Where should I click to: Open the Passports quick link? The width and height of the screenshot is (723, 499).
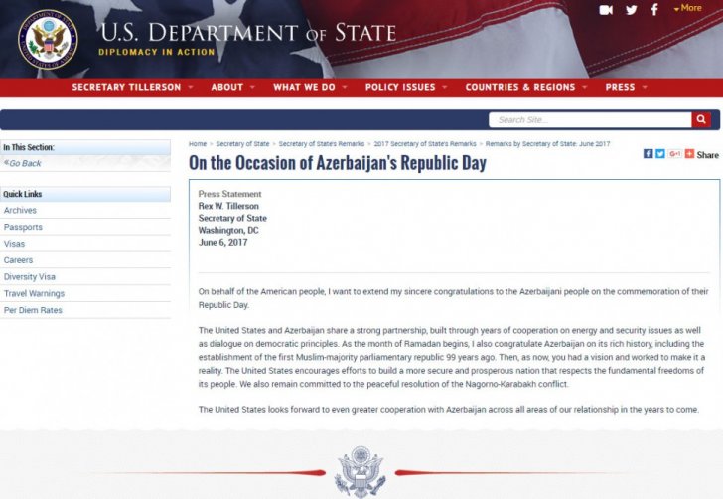coord(23,227)
